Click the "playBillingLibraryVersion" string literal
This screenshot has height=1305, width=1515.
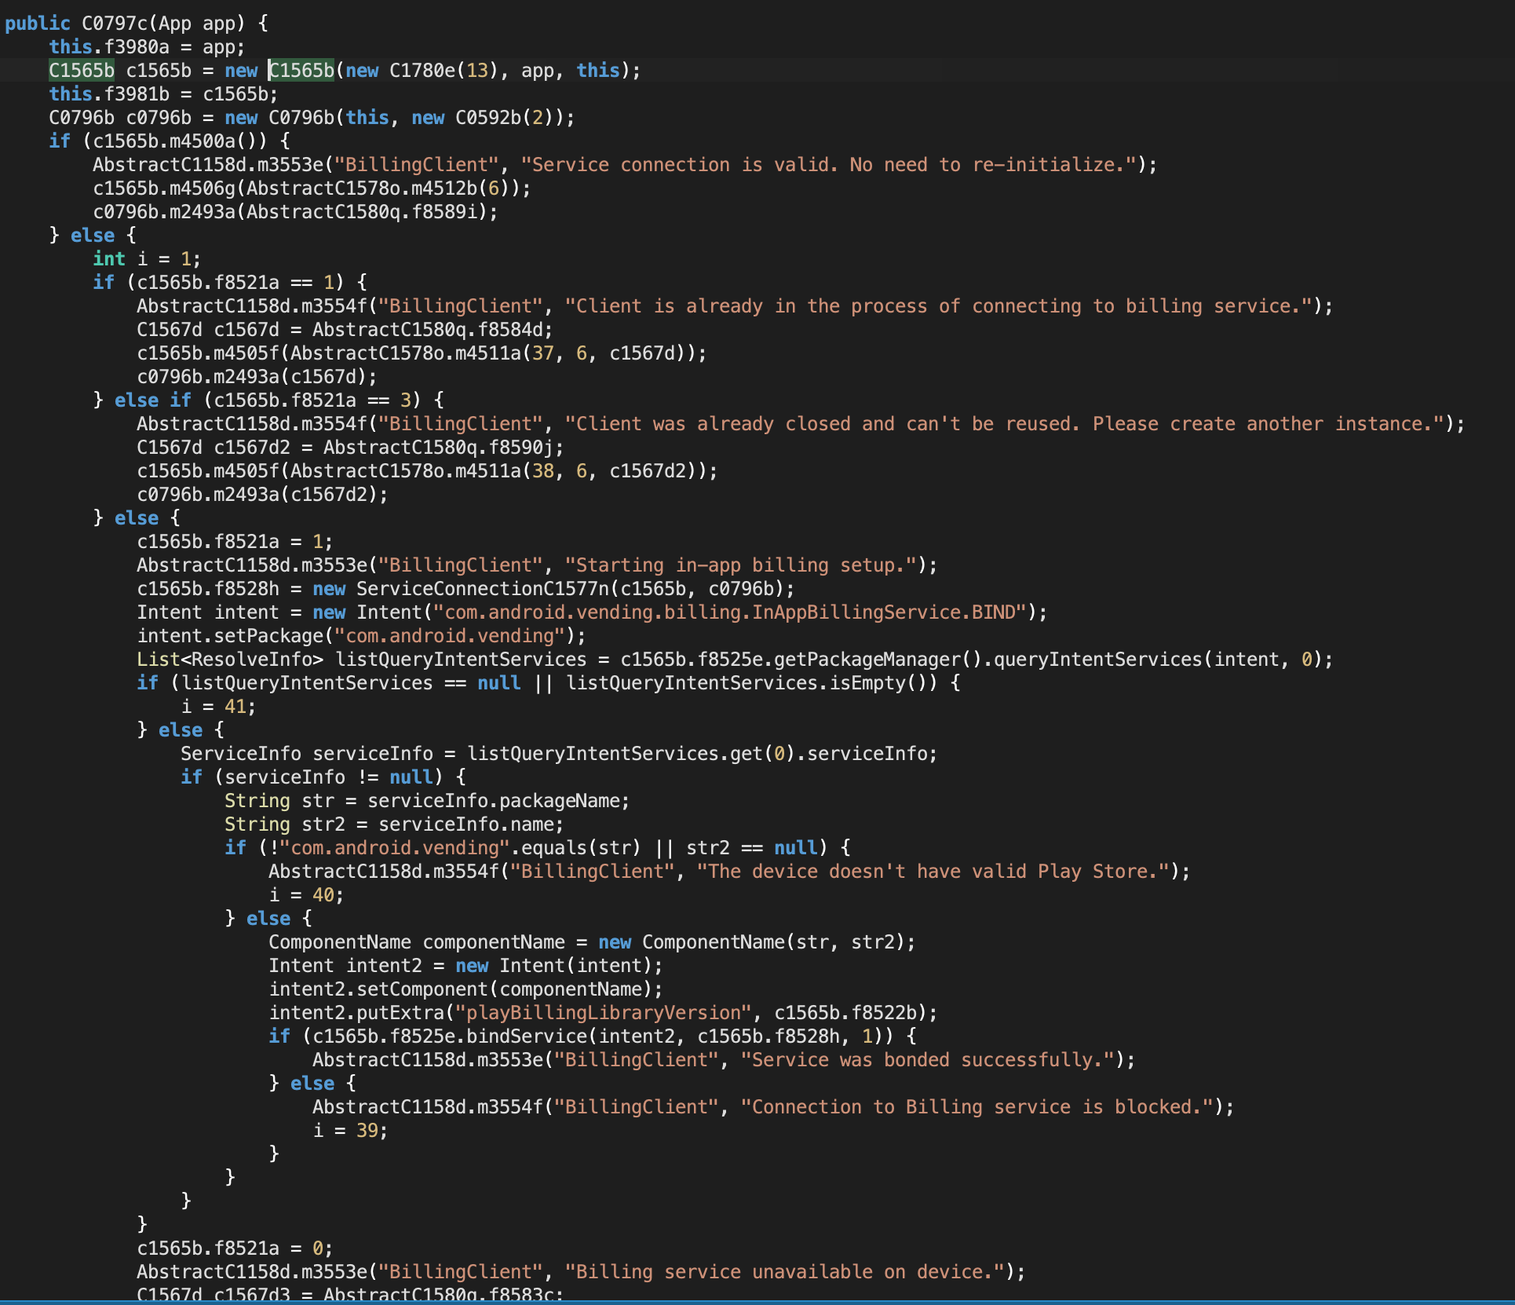point(604,1013)
